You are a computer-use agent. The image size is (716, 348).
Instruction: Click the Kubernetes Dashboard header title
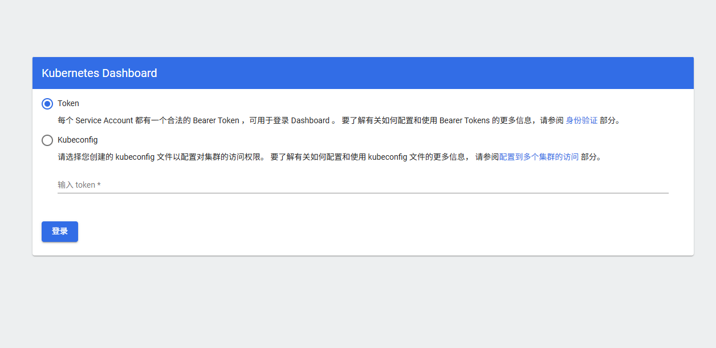99,73
